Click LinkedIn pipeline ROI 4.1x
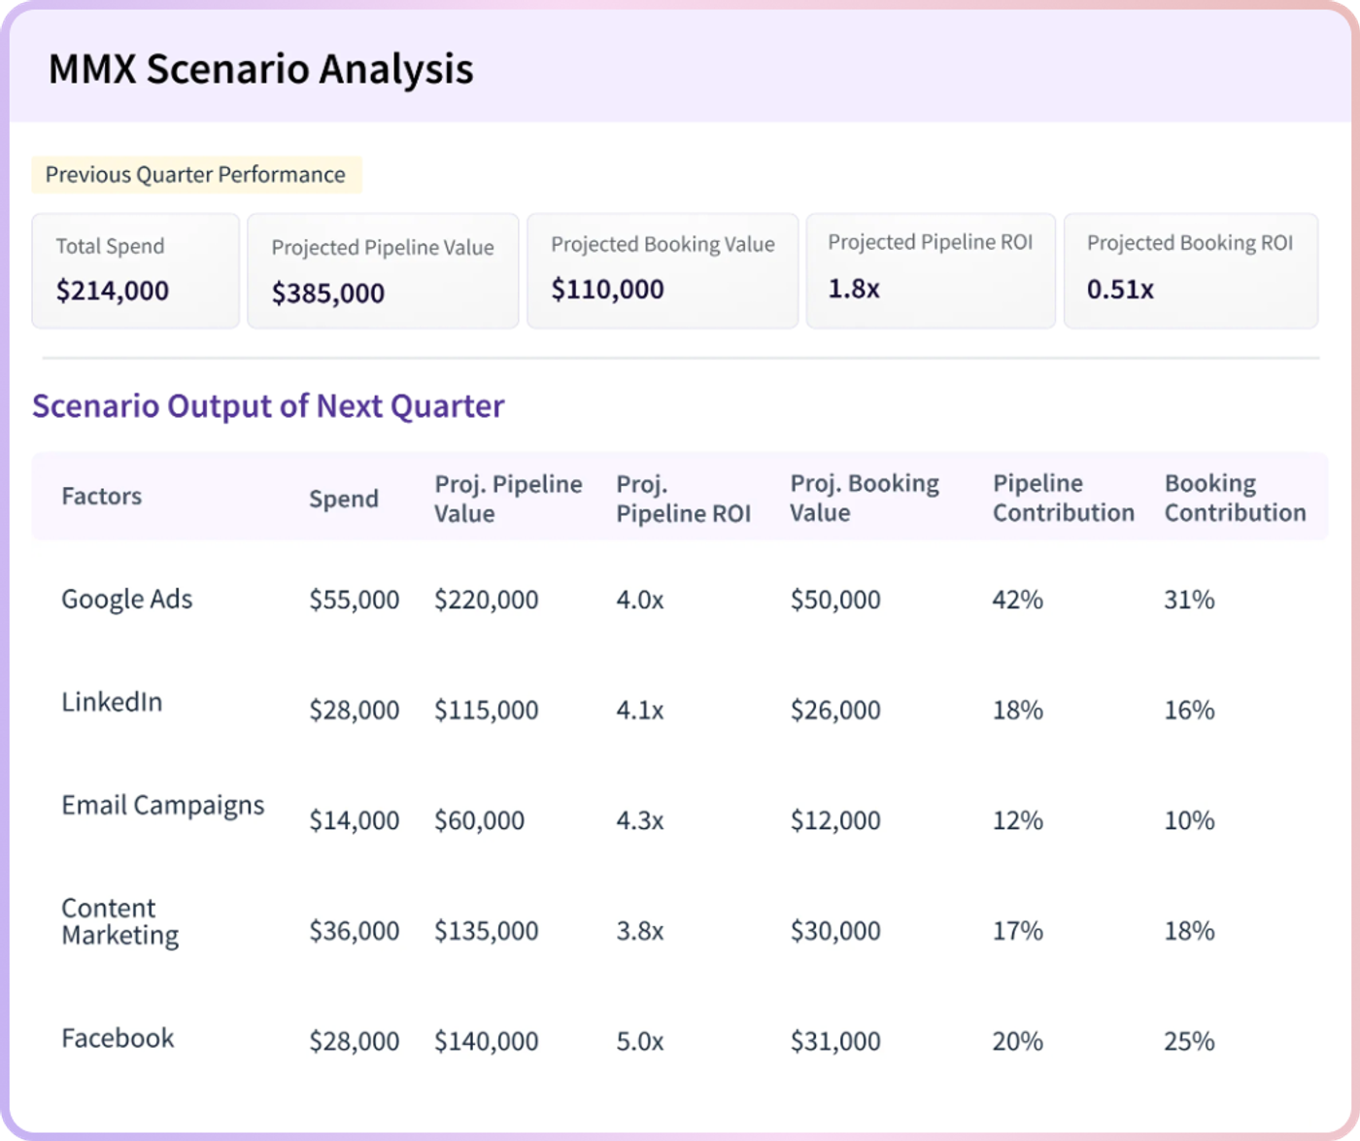Image resolution: width=1360 pixels, height=1141 pixels. [640, 710]
